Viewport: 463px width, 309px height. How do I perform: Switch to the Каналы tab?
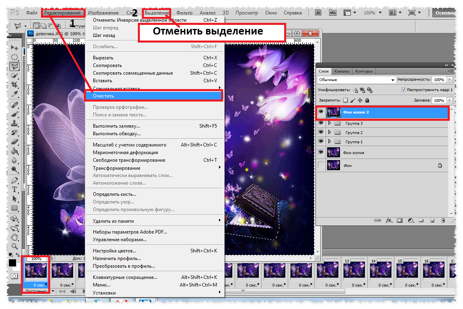(342, 71)
